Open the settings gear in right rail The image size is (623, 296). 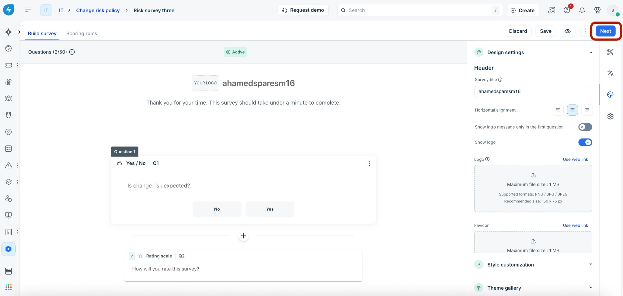click(x=610, y=116)
